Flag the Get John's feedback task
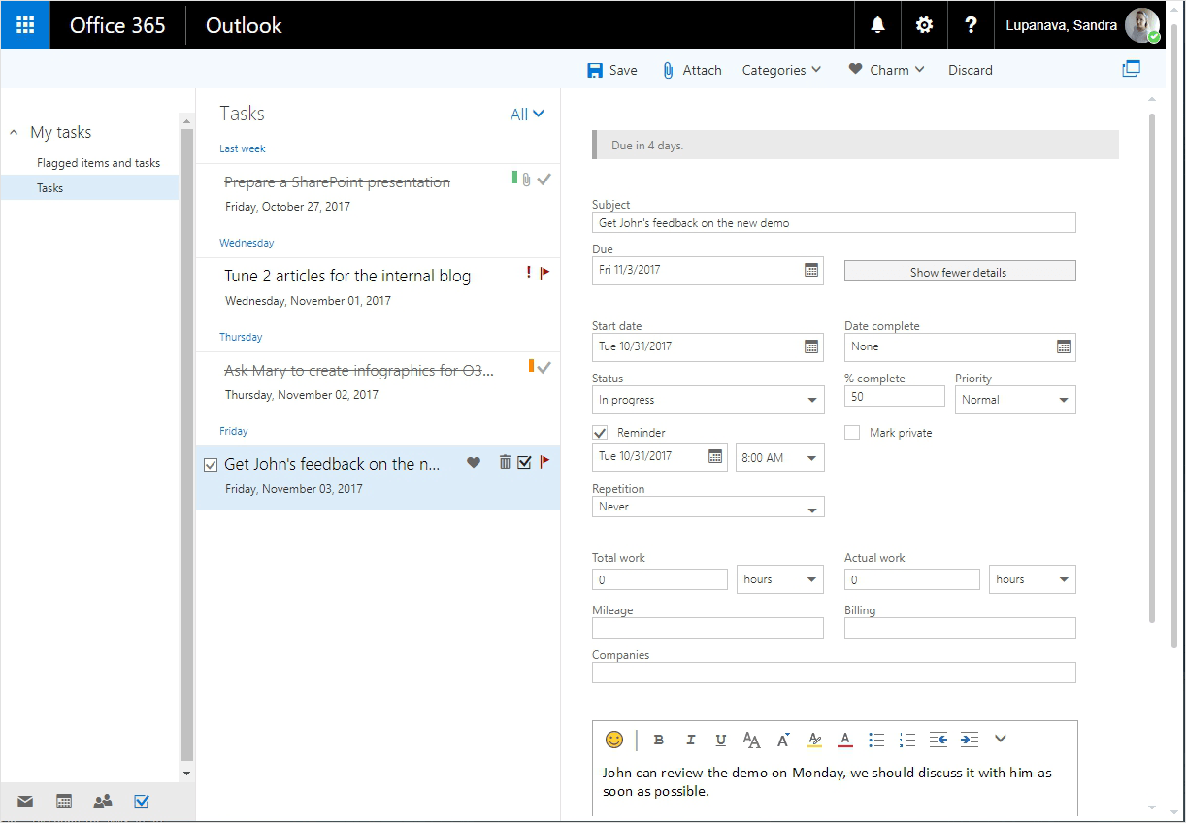 point(545,461)
